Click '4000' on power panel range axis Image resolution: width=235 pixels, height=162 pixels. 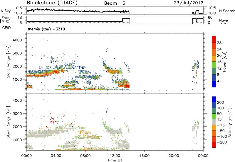click(x=17, y=40)
